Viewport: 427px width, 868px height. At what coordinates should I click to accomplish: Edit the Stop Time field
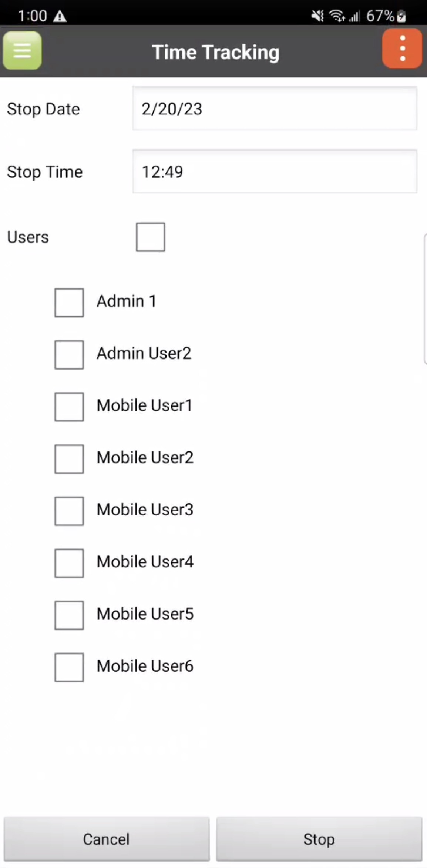pyautogui.click(x=275, y=171)
